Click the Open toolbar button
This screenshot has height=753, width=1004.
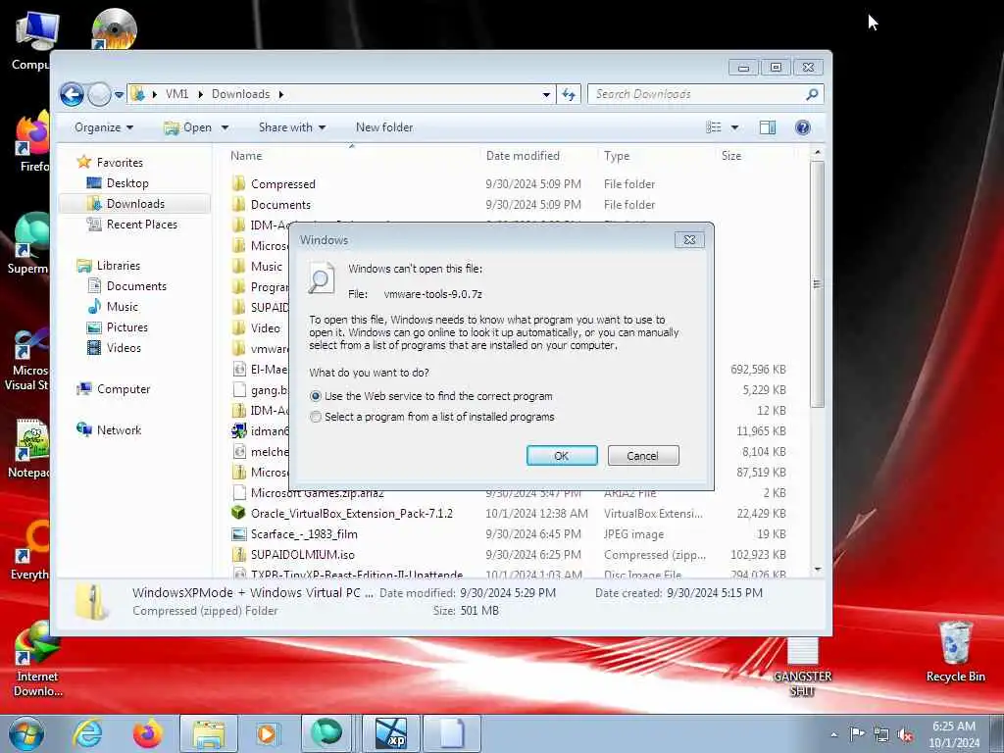point(188,127)
